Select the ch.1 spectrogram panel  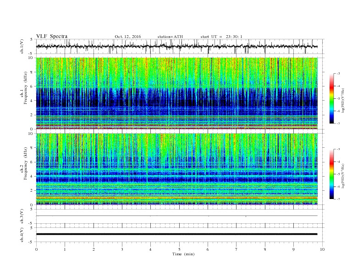pyautogui.click(x=176, y=93)
